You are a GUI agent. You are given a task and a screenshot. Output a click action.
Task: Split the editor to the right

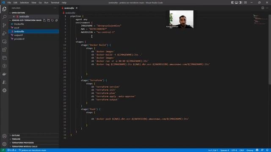(263, 8)
